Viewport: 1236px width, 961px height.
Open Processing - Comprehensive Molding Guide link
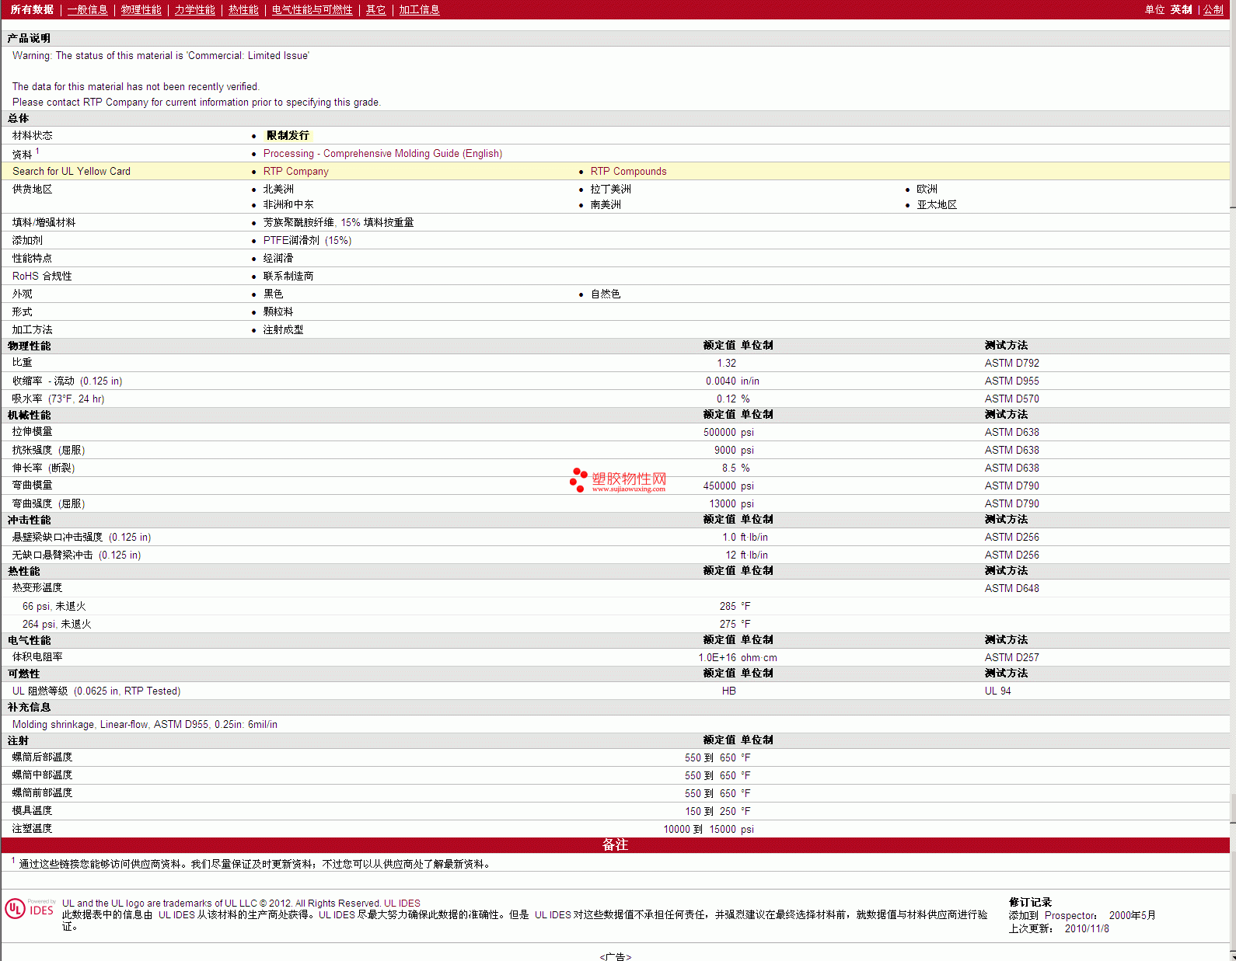382,154
